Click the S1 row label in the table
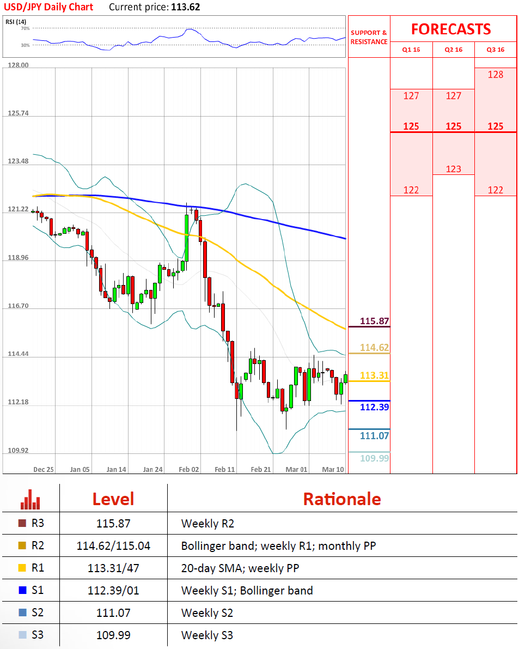This screenshot has height=649, width=519. pos(38,590)
